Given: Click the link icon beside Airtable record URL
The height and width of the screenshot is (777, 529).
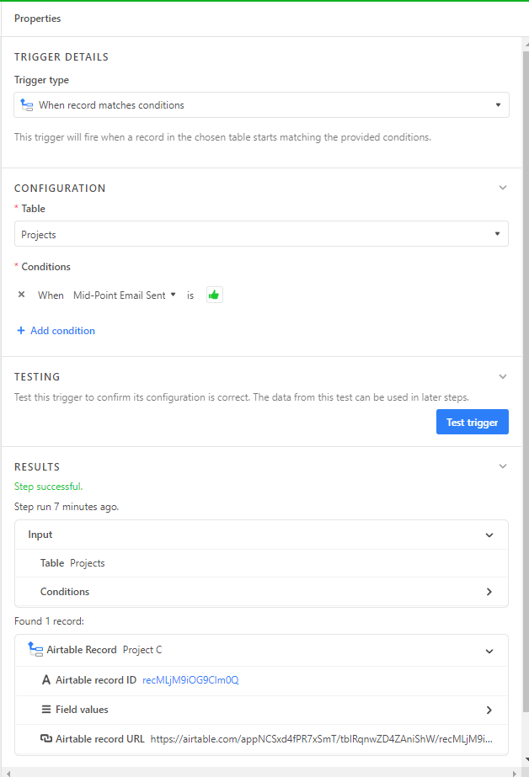Looking at the screenshot, I should coord(46,739).
